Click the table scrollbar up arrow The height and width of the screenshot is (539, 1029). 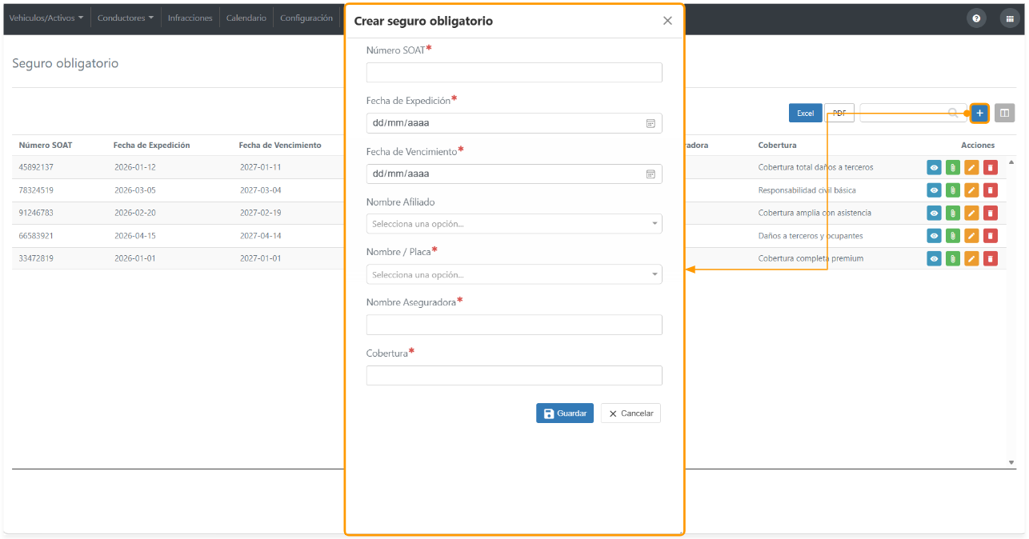1011,162
